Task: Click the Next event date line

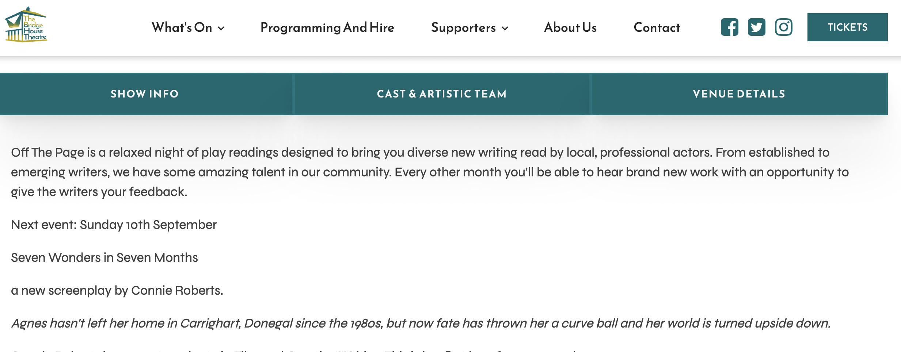Action: coord(114,225)
